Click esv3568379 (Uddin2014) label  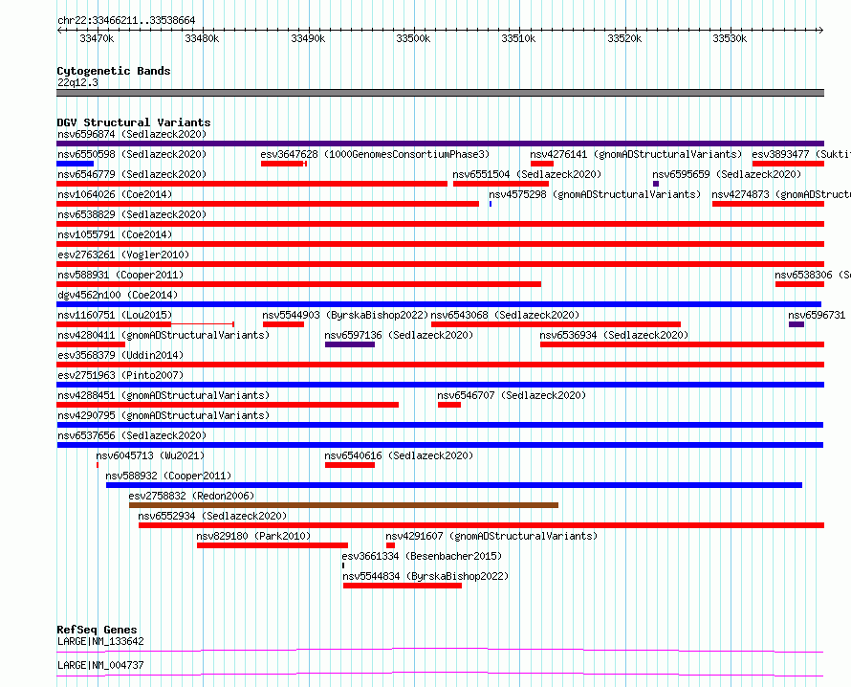tap(120, 355)
